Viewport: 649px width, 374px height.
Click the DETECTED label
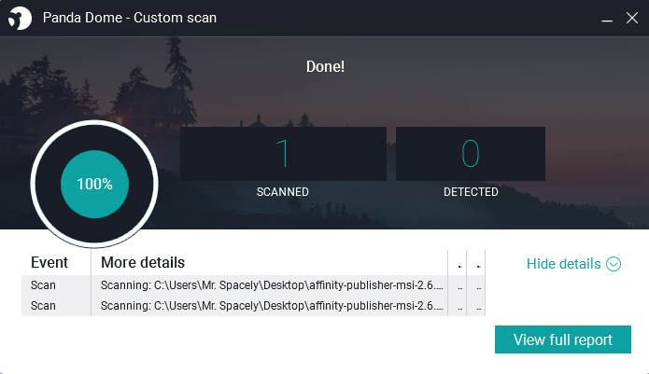[471, 192]
